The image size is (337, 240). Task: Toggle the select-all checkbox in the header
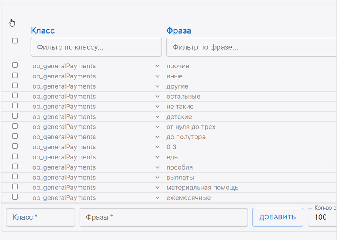pos(15,41)
